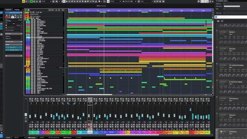Select the Erase tool
Viewport: 247px width, 139px height.
pyautogui.click(x=72, y=2)
